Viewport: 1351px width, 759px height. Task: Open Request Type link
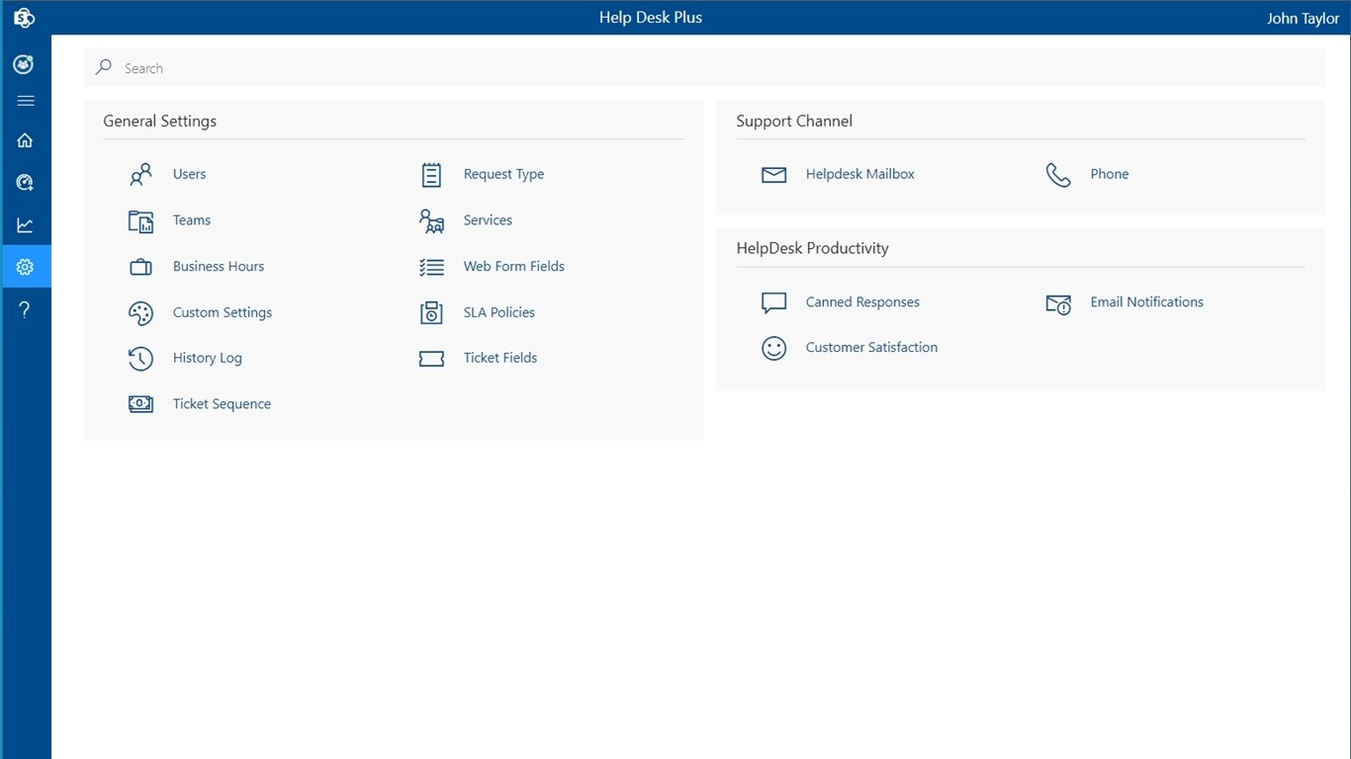(x=503, y=174)
